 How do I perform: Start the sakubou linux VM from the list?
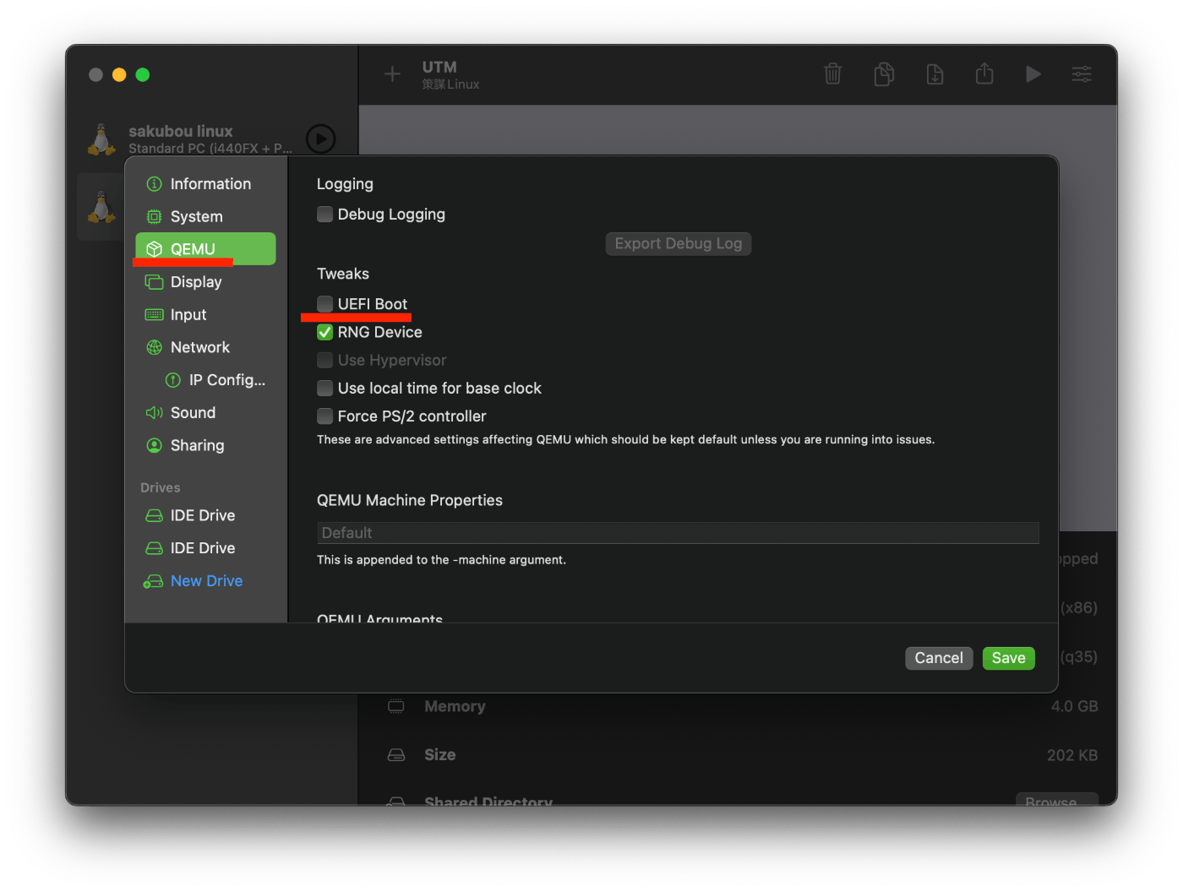coord(320,139)
